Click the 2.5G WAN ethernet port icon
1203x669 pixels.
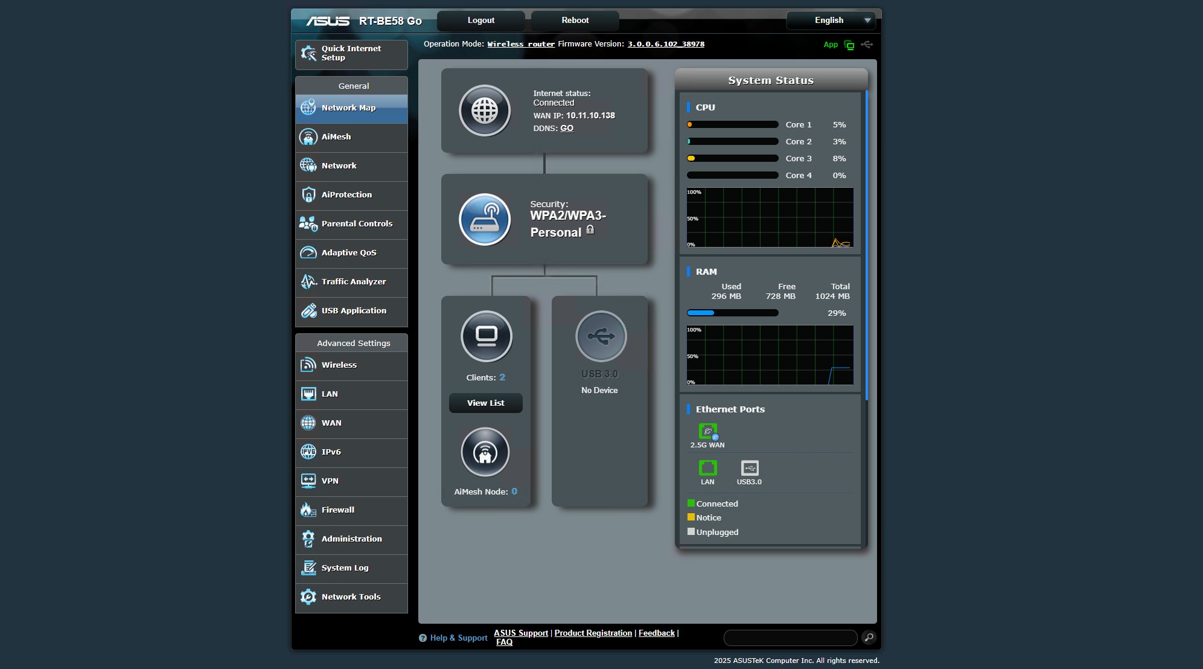click(707, 431)
